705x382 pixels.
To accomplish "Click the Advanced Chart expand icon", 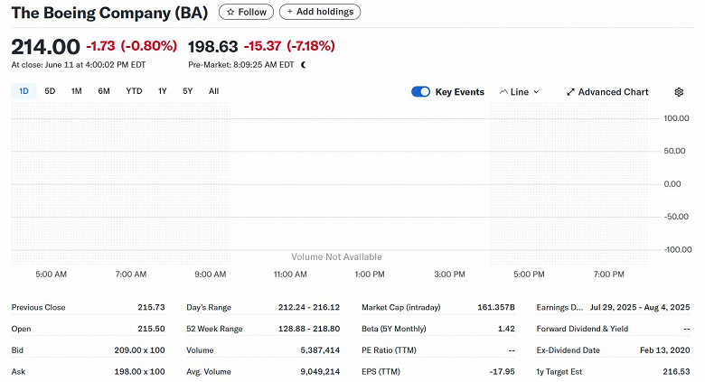I will coord(571,92).
